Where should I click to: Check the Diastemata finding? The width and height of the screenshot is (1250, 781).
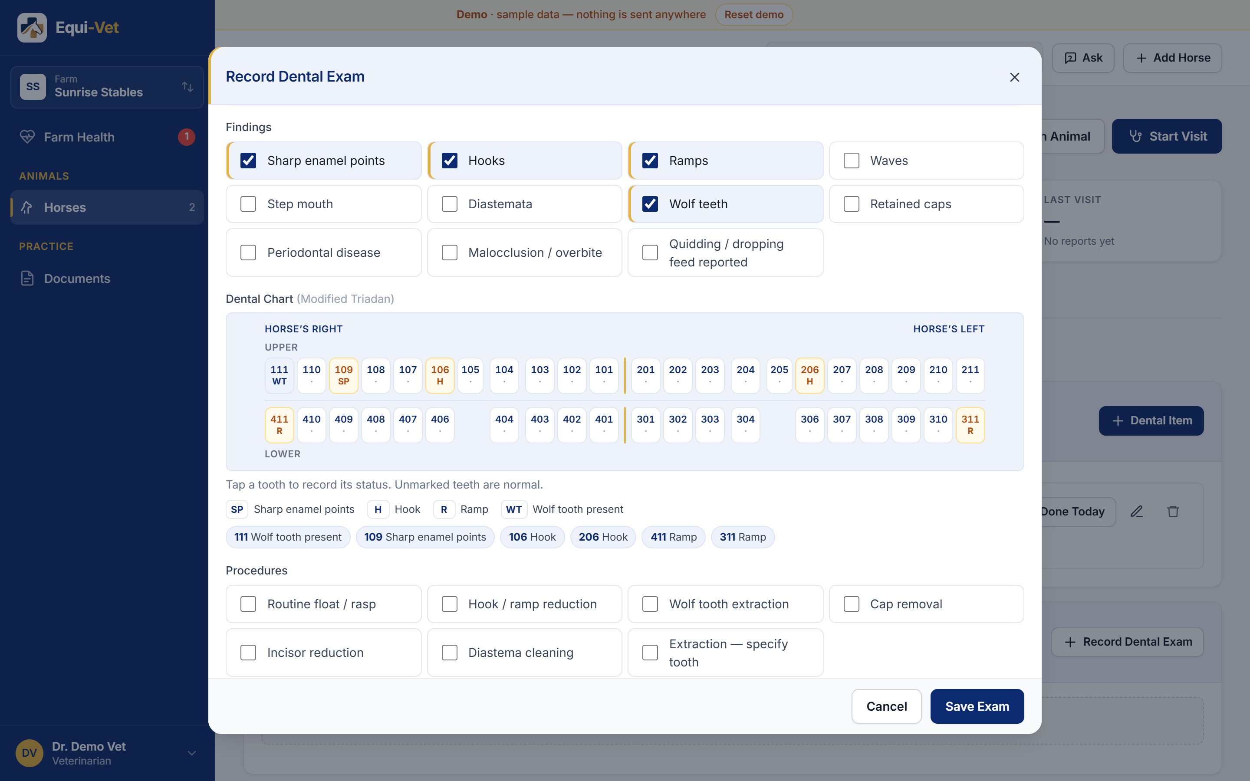point(449,204)
